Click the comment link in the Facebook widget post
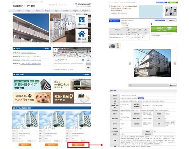189x149 pixels. tap(64, 69)
